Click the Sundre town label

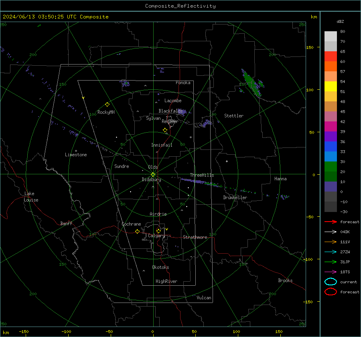coord(122,166)
